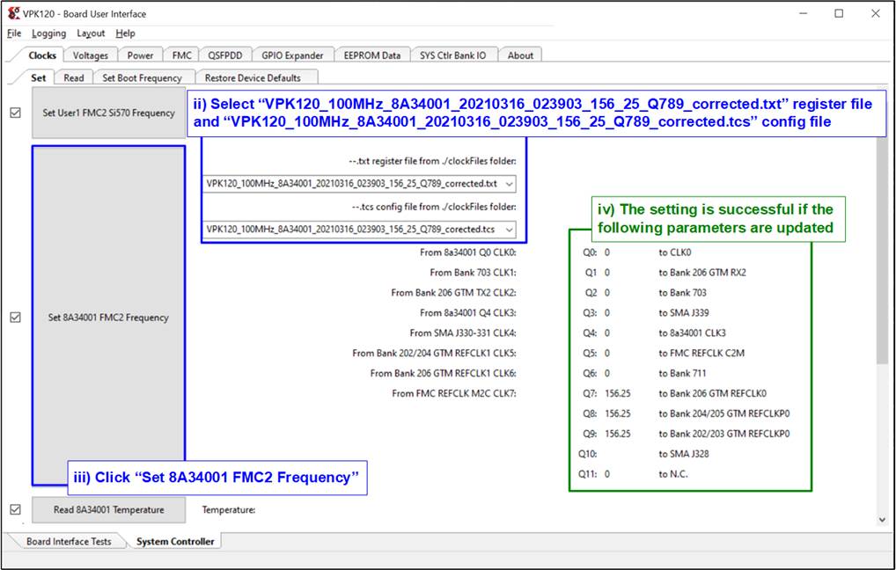Select the Set sub-tab
Viewport: 896px width, 570px height.
[38, 77]
